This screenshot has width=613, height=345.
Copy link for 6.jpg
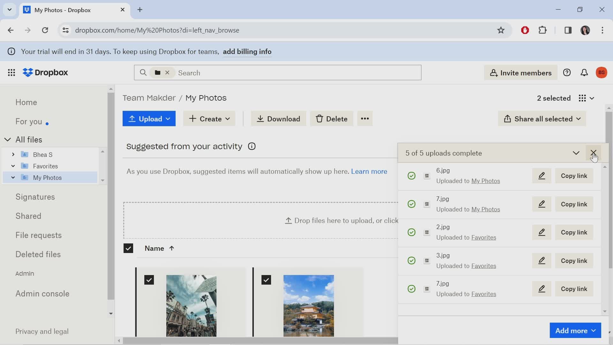pos(574,176)
